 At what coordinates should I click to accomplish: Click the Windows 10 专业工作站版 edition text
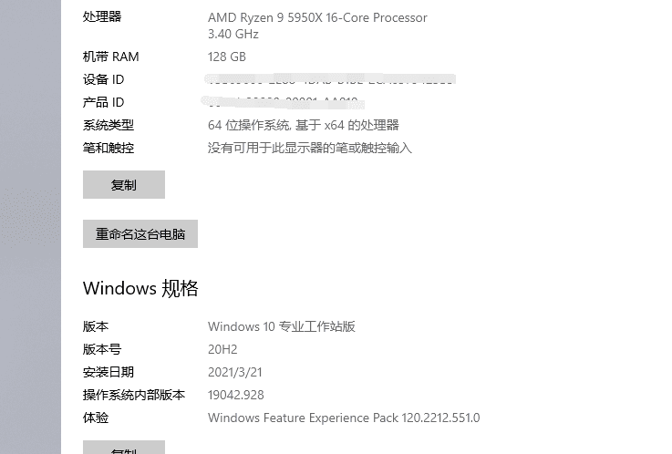pos(282,326)
